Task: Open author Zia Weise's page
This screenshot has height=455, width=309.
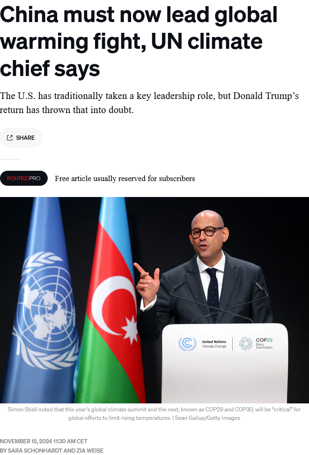Action: (90, 451)
